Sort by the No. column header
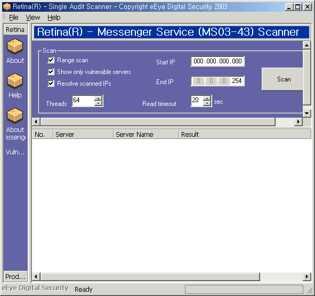The image size is (315, 296). tap(43, 134)
